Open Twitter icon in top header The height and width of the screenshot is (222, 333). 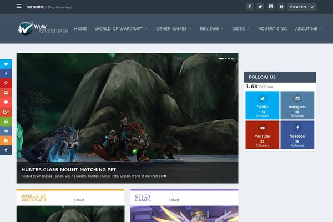coord(260,7)
